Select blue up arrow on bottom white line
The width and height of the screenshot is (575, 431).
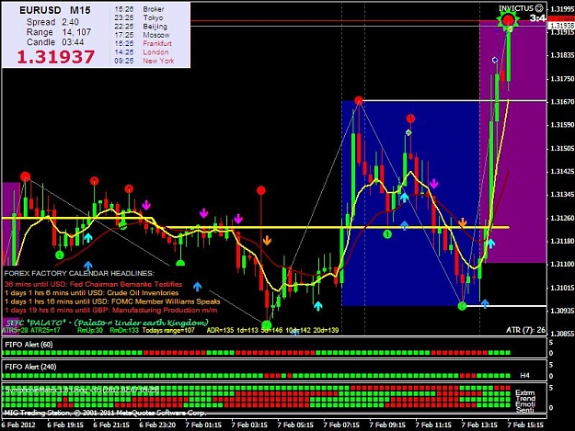(485, 303)
